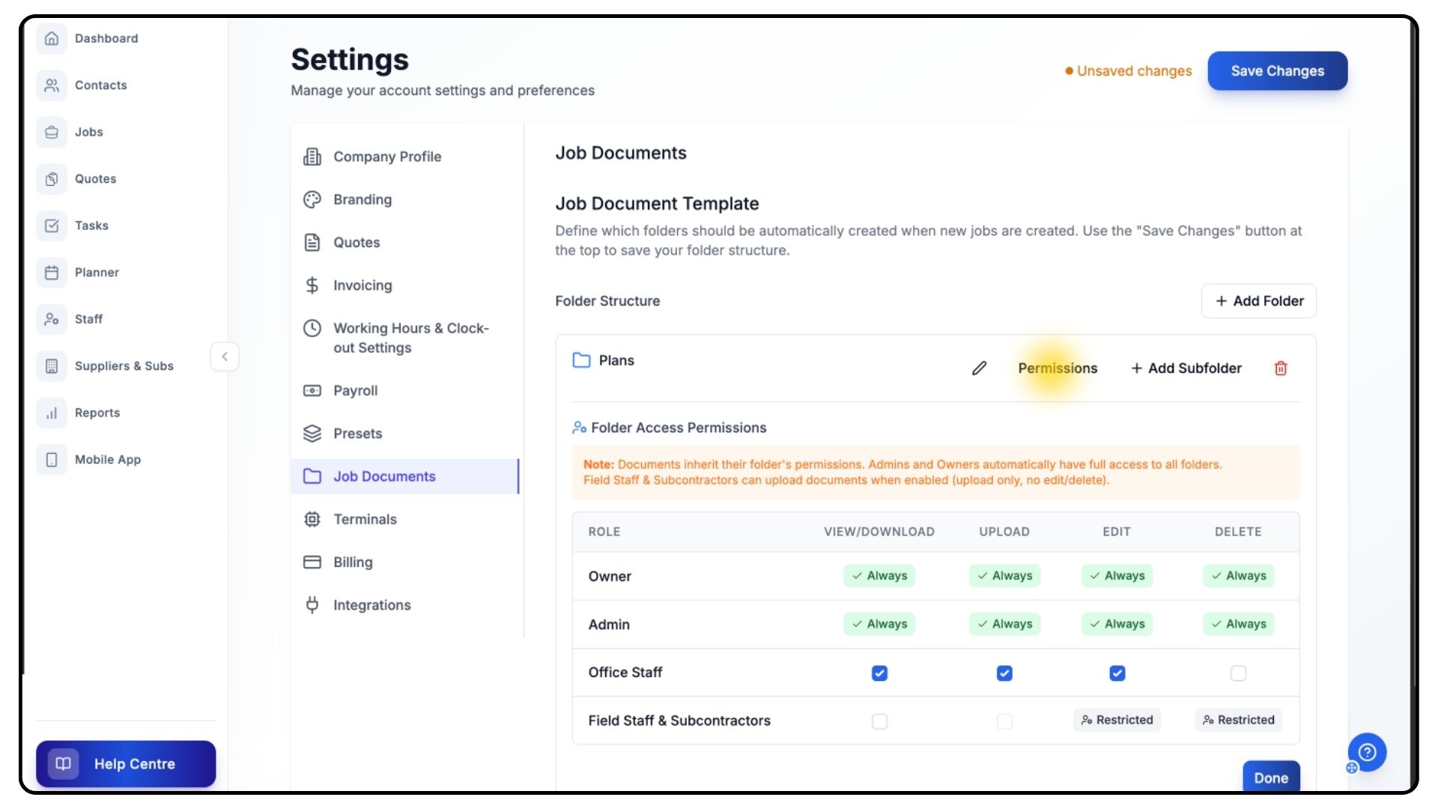Toggle the Plans folder Permissions panel
Viewport: 1438px width, 809px height.
(x=1057, y=368)
